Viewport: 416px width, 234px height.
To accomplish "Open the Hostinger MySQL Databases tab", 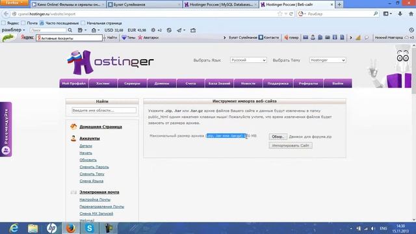I will (221, 5).
